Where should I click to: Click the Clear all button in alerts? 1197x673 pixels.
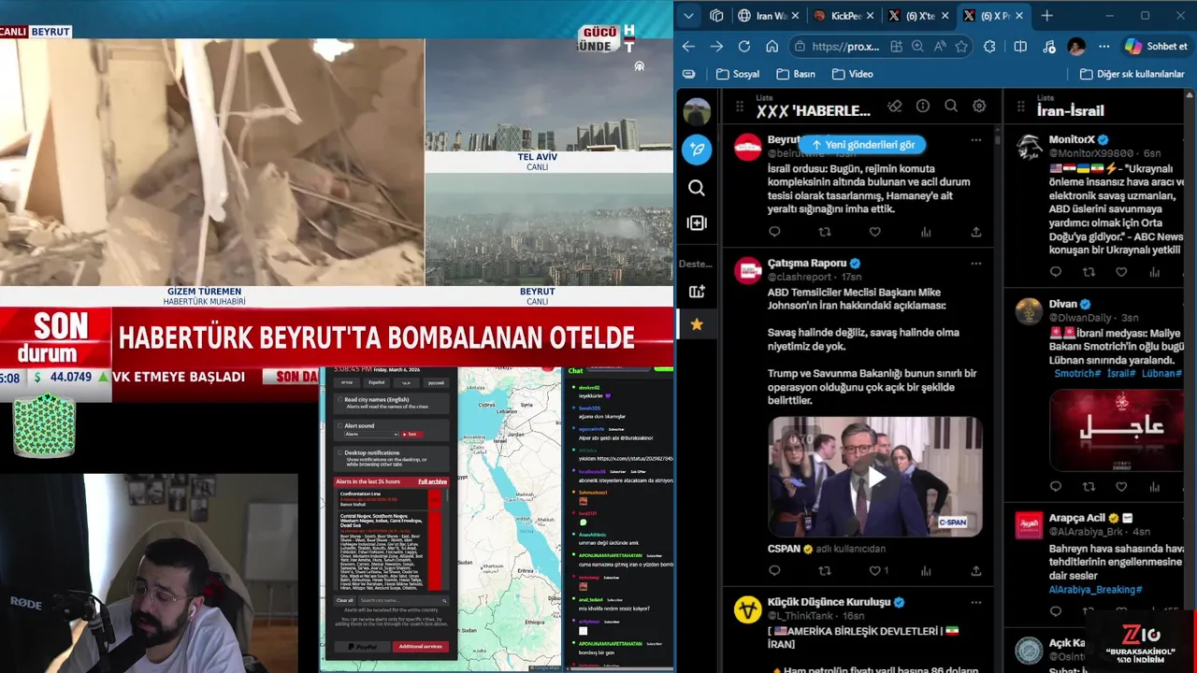point(345,600)
